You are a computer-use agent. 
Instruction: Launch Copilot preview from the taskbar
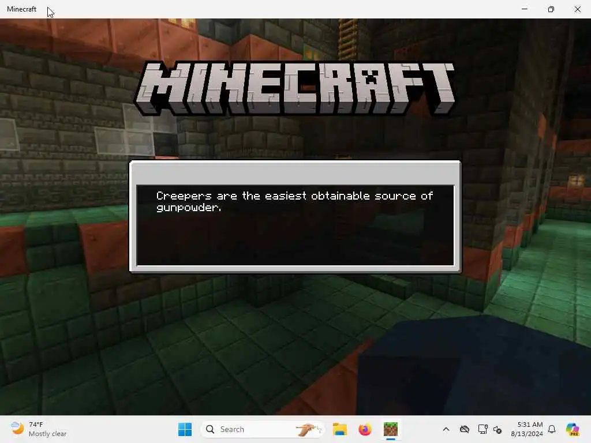click(573, 429)
